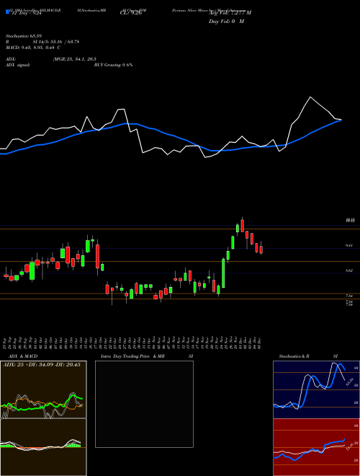Click the blue stochastics chart panel
This screenshot has height=476, width=360.
coord(316,389)
